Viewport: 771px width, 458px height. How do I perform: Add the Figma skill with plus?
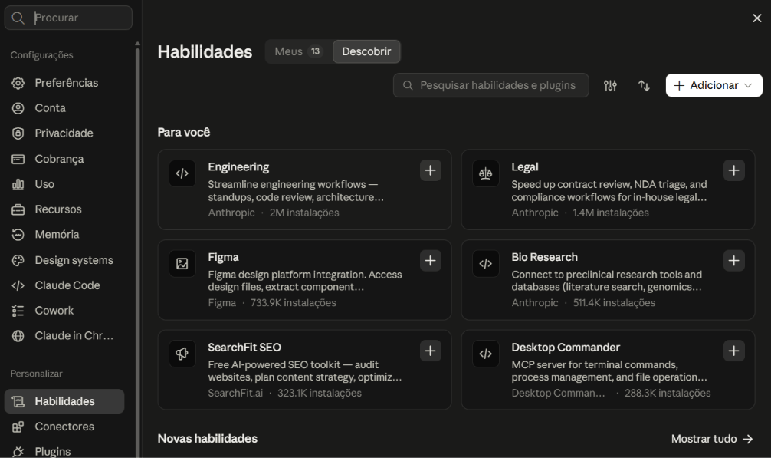pyautogui.click(x=430, y=261)
